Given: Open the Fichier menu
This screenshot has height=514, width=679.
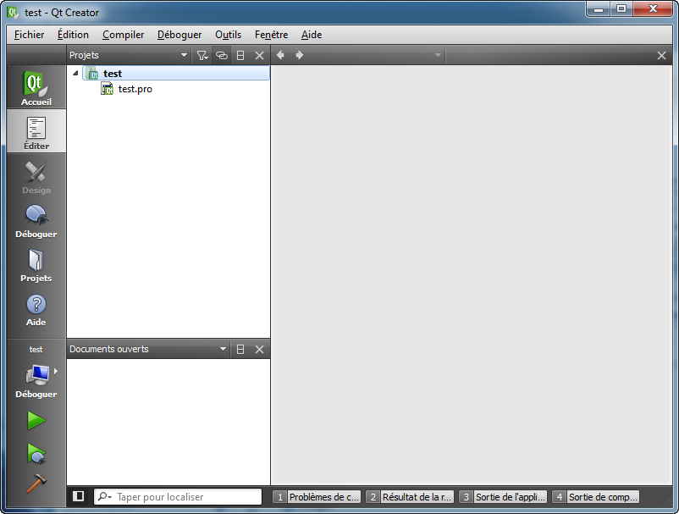Looking at the screenshot, I should click(x=28, y=35).
